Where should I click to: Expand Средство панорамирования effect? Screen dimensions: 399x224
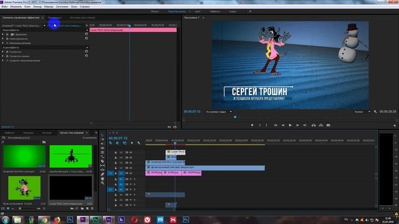point(2,60)
